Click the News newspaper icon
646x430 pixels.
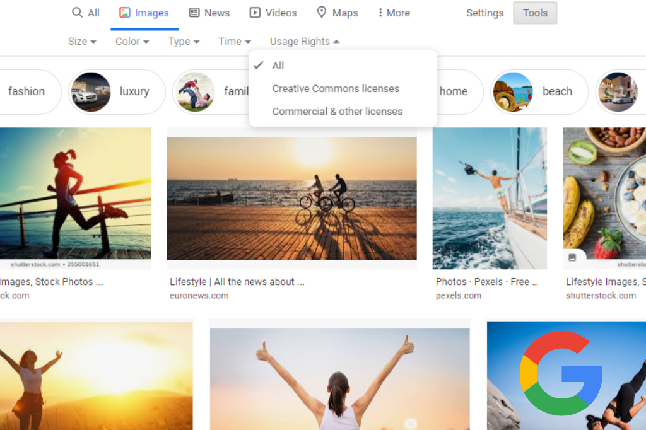(193, 12)
